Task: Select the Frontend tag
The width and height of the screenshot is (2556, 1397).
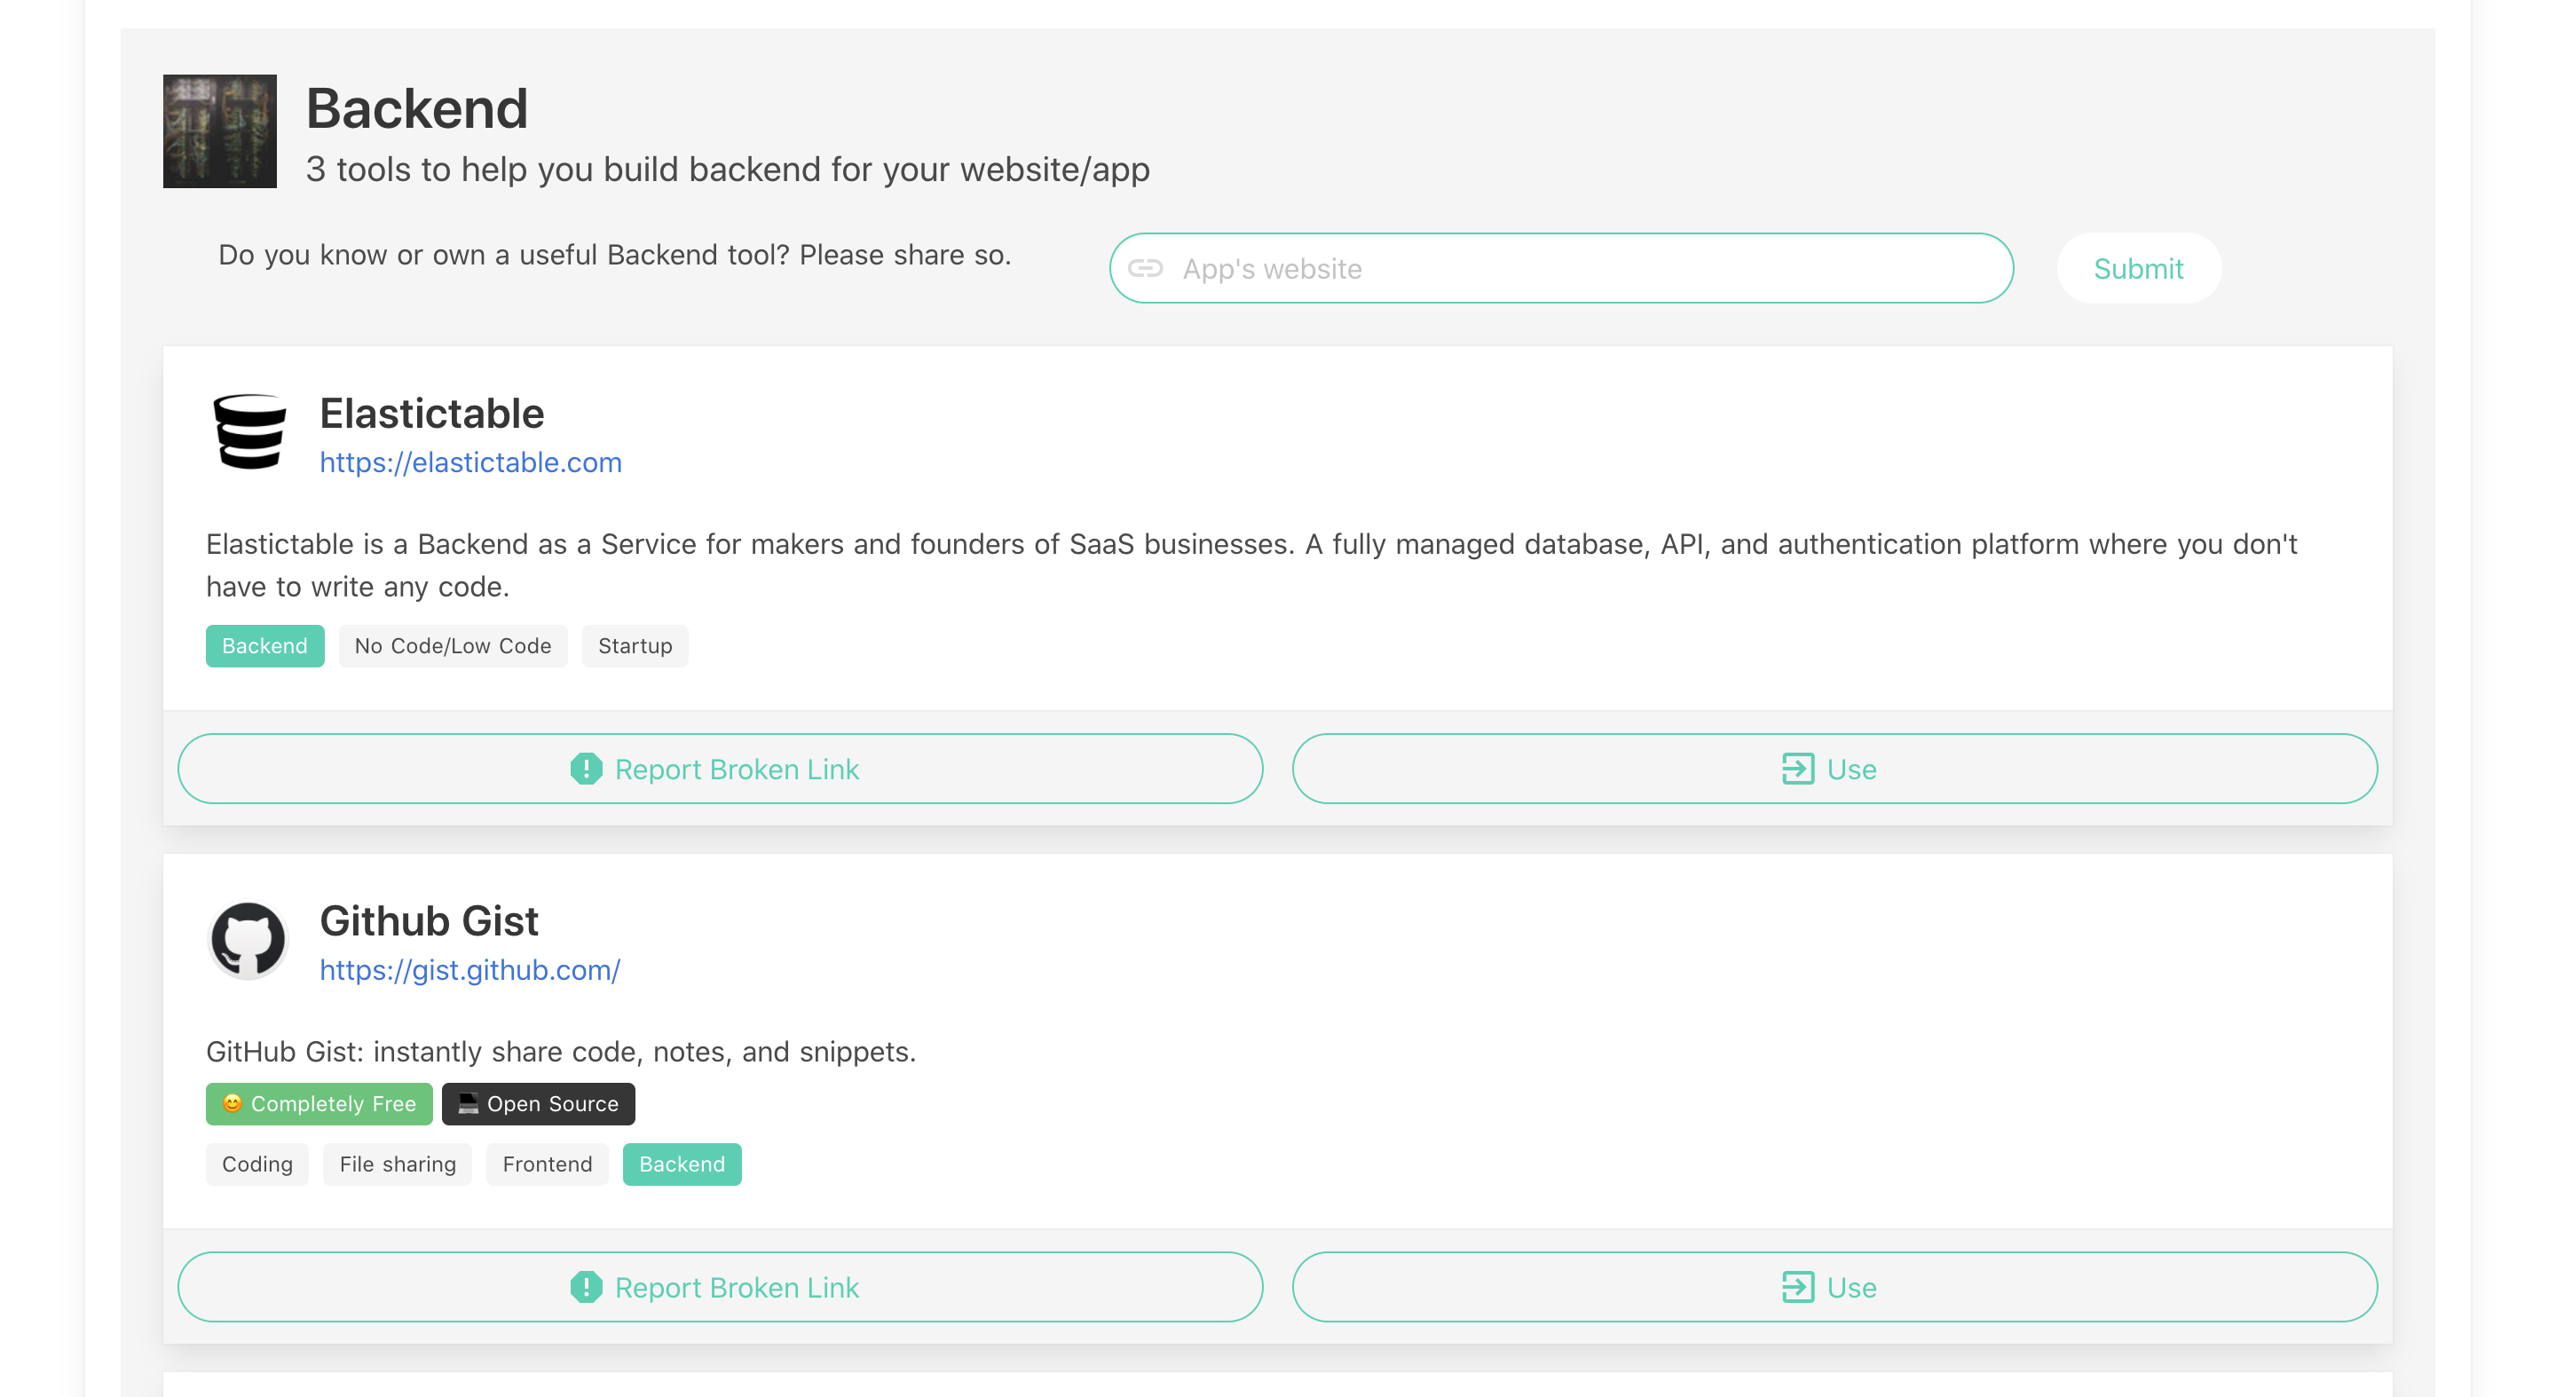Action: (547, 1164)
